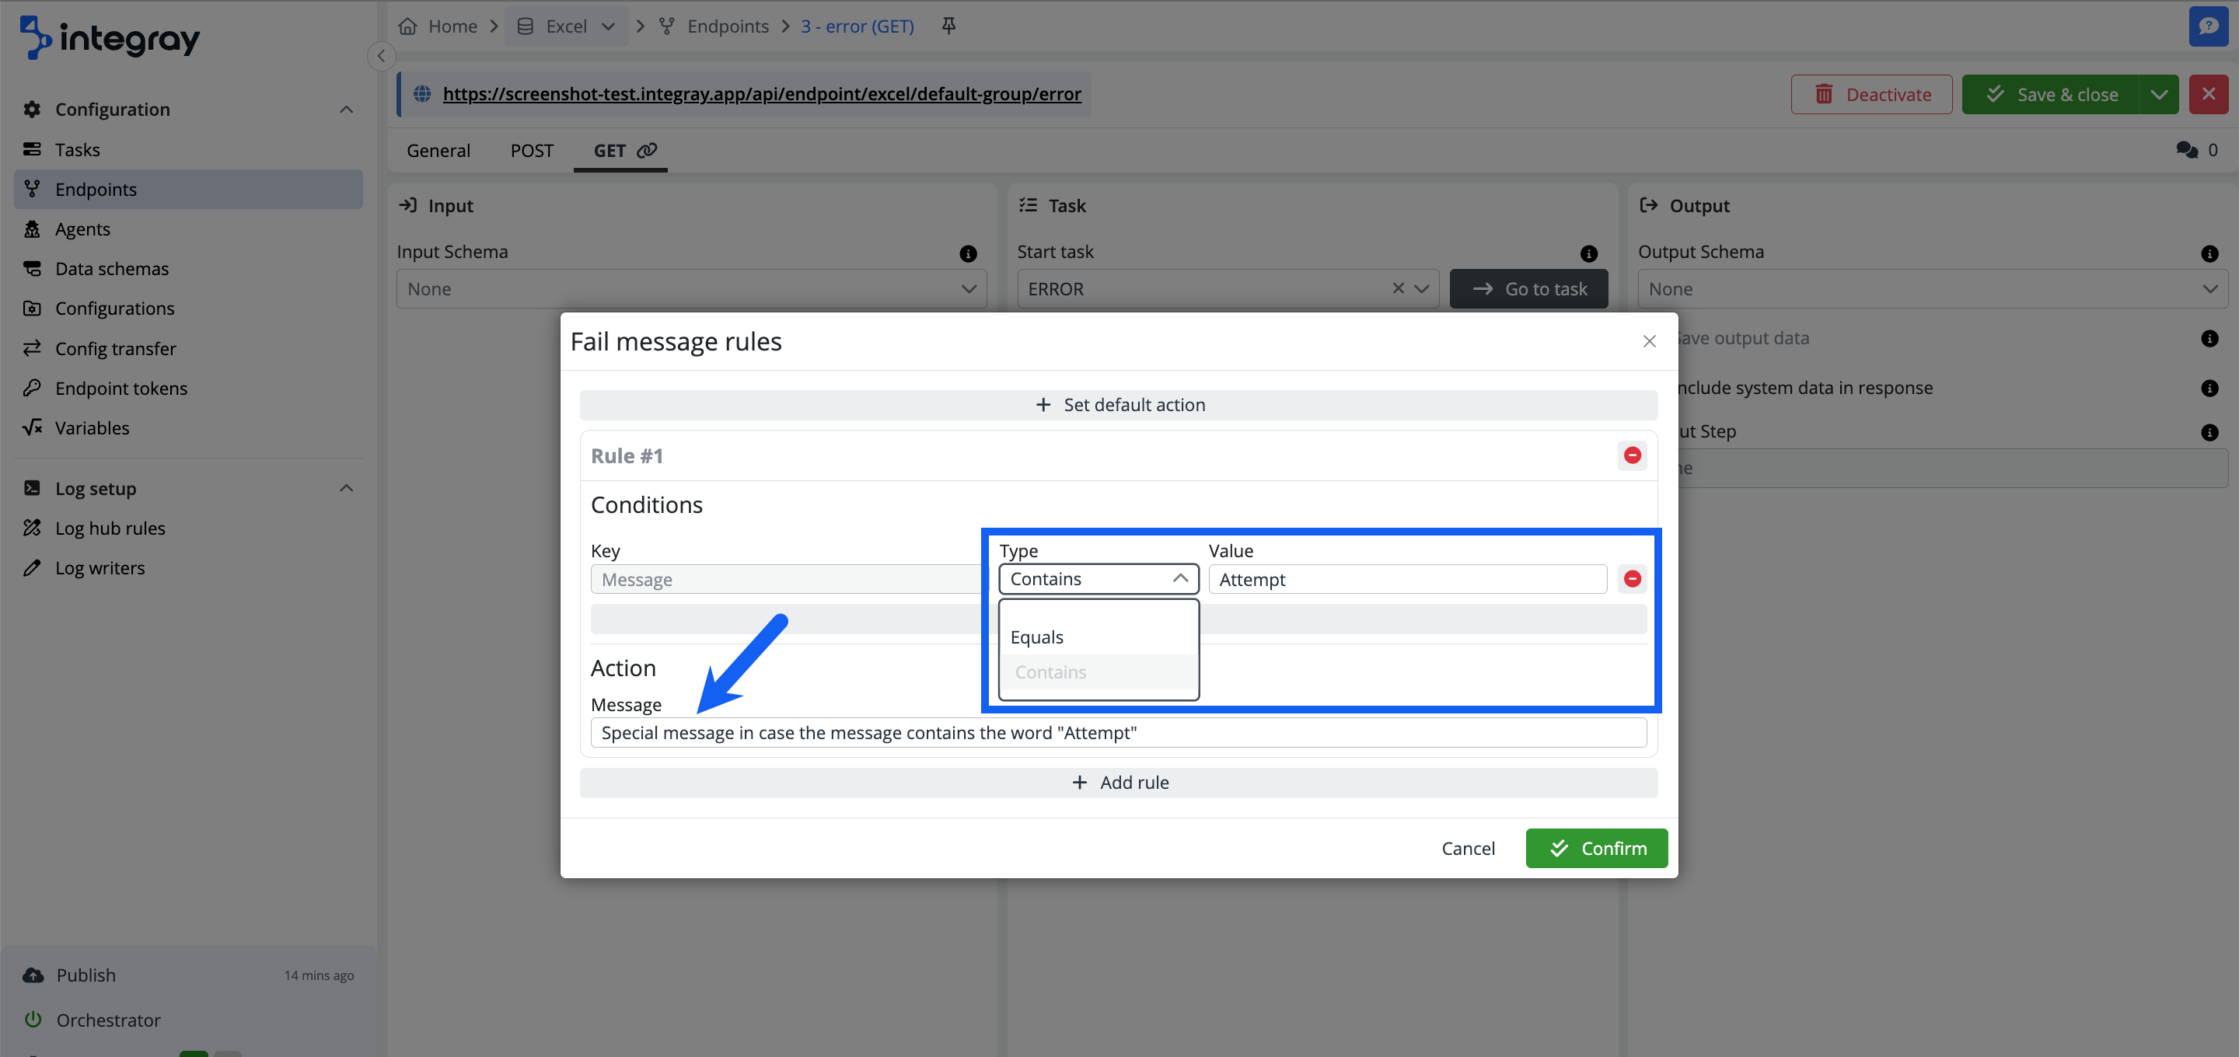The height and width of the screenshot is (1057, 2239).
Task: Collapse the Configuration sidebar section
Action: pos(346,110)
